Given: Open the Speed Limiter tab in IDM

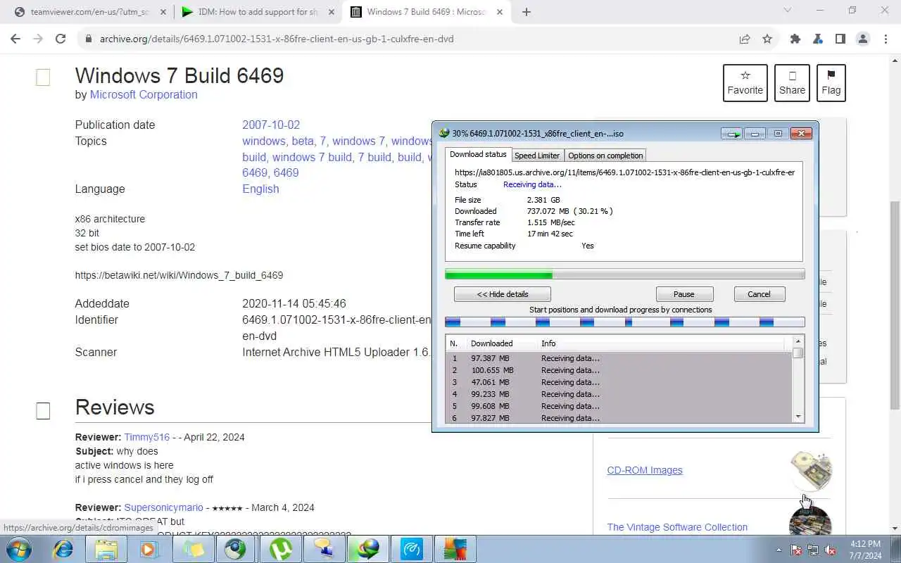Looking at the screenshot, I should click(x=537, y=156).
